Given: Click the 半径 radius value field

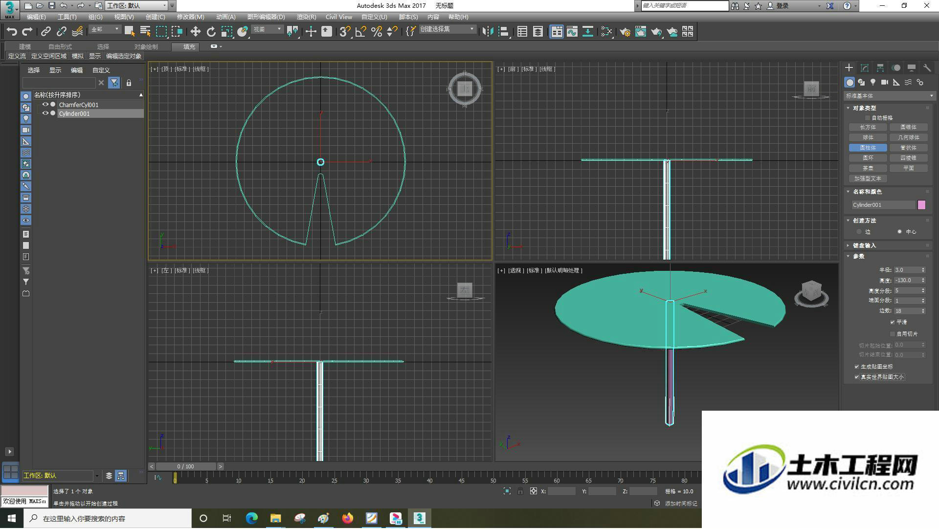Looking at the screenshot, I should point(907,270).
